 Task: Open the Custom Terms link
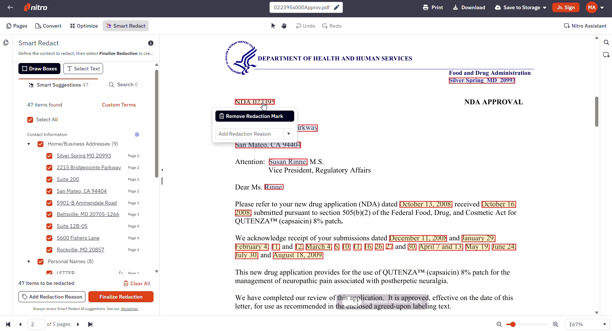[x=119, y=105]
